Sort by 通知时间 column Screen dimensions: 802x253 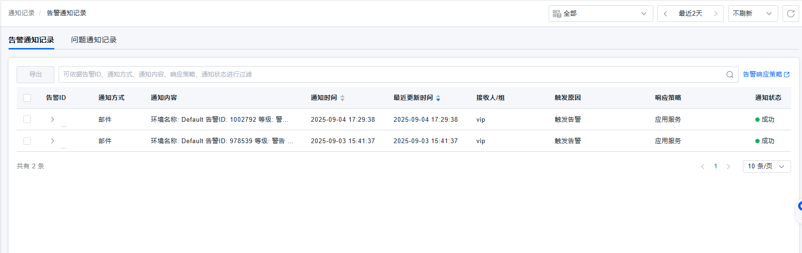(x=342, y=98)
